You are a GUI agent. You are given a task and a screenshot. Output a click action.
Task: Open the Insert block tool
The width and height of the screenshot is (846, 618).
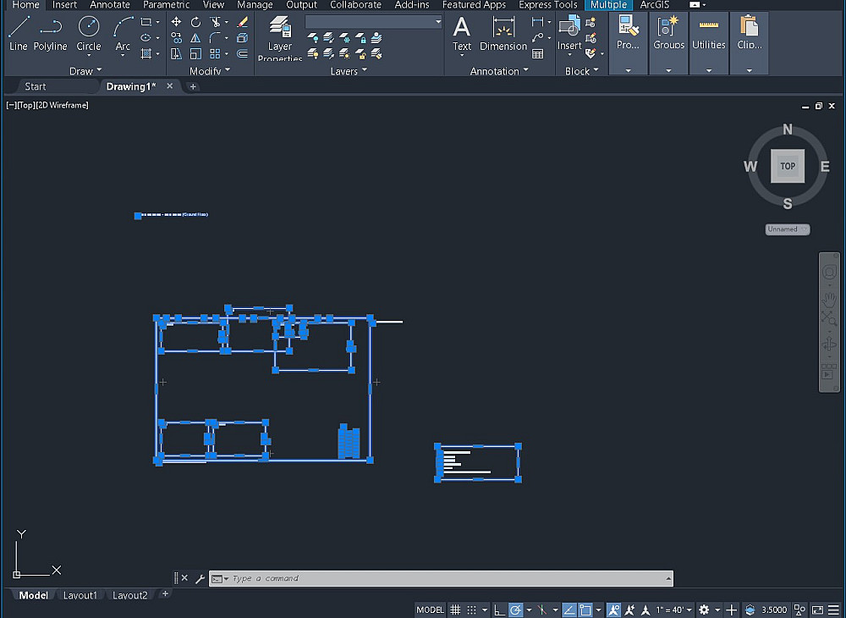569,34
